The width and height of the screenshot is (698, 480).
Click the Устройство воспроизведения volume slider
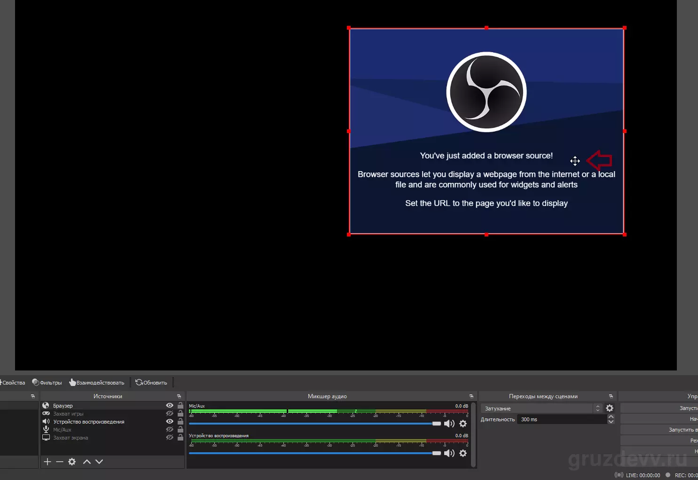point(315,453)
